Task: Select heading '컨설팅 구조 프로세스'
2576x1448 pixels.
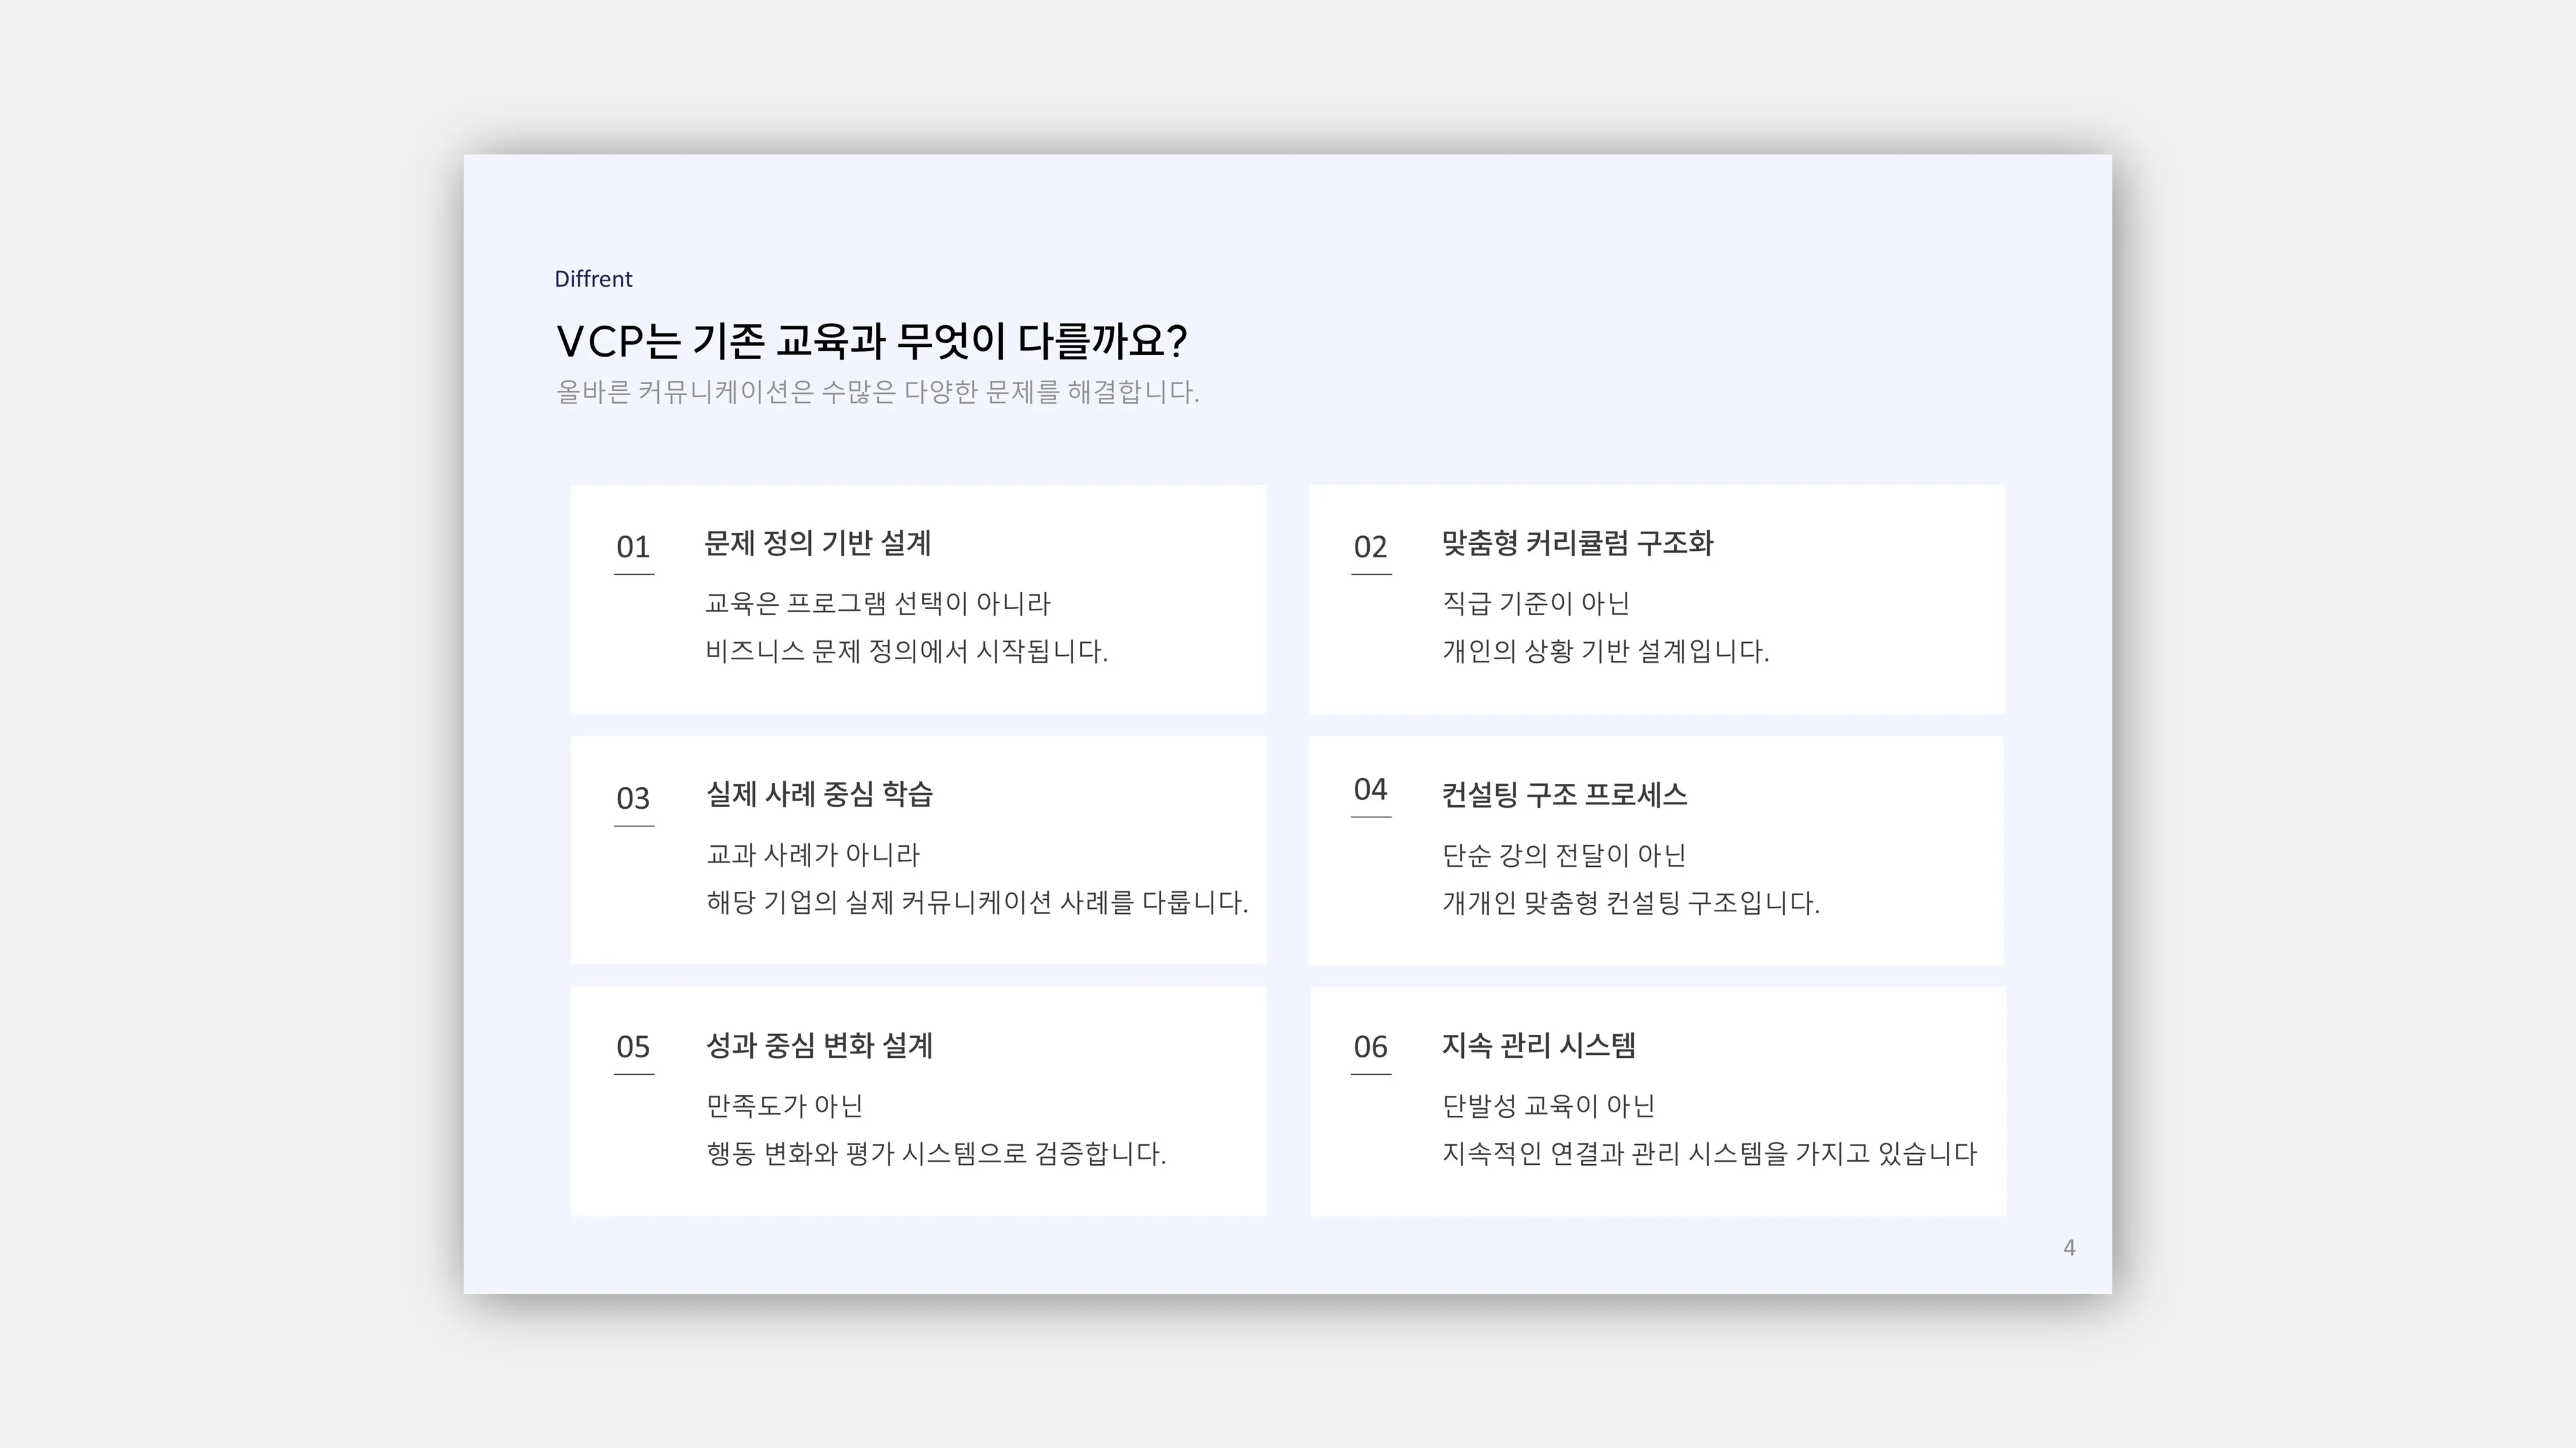Action: tap(1565, 794)
